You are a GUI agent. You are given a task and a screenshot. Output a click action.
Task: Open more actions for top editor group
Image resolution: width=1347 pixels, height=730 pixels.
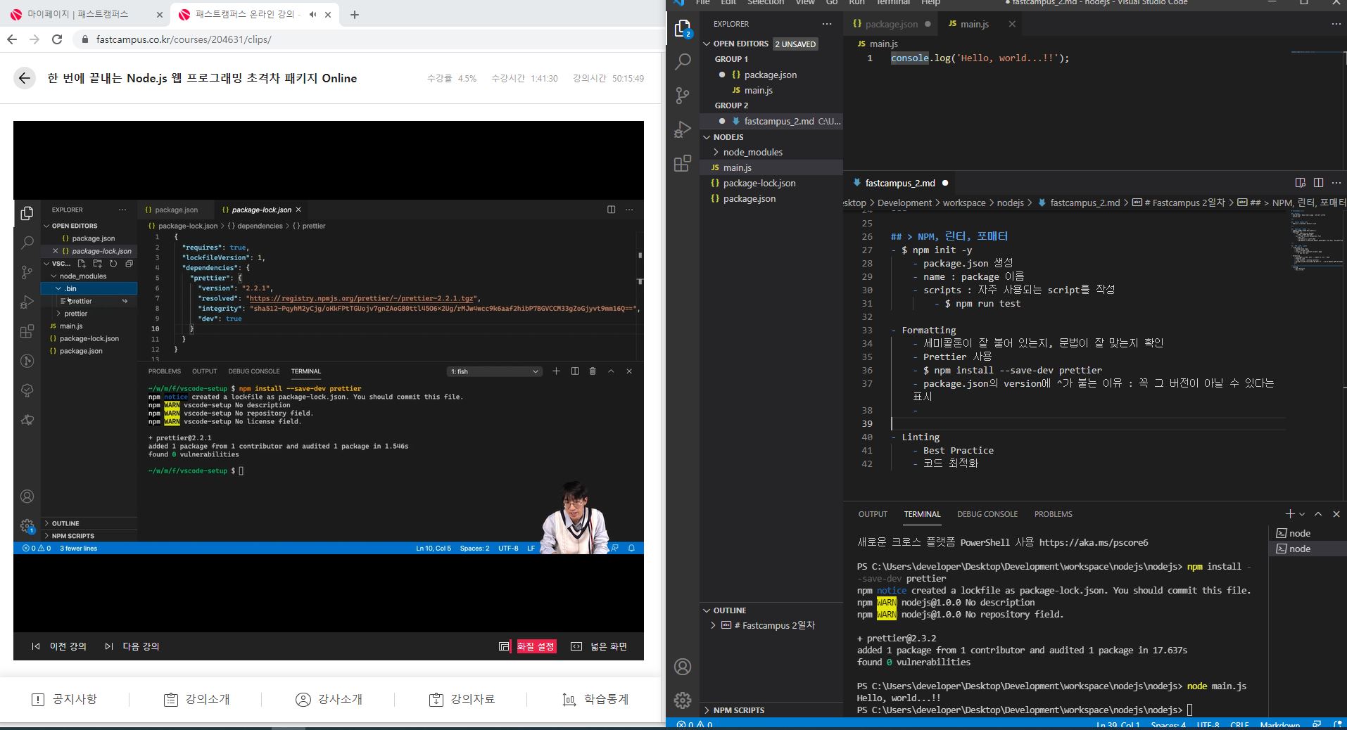tap(1336, 24)
